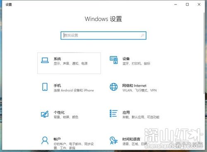The width and height of the screenshot is (207, 152).
Task: Select the 时间和语言 category title
Action: [x=131, y=139]
